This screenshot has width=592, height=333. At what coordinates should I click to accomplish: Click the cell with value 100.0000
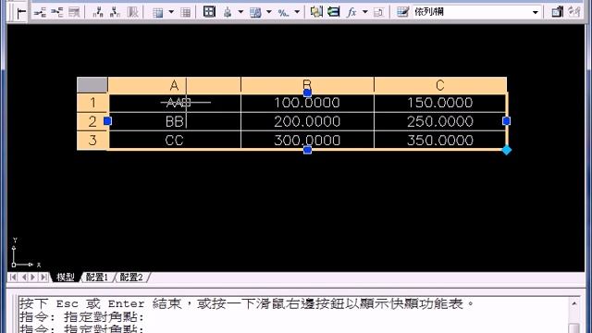coord(307,103)
